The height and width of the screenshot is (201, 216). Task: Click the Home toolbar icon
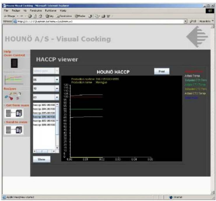[40, 16]
